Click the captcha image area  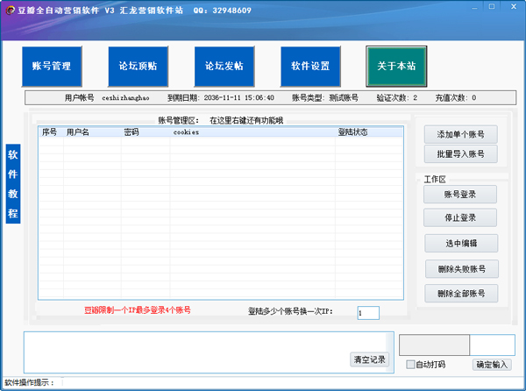click(434, 345)
